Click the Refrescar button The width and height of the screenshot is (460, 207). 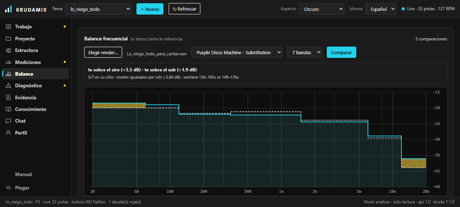185,9
